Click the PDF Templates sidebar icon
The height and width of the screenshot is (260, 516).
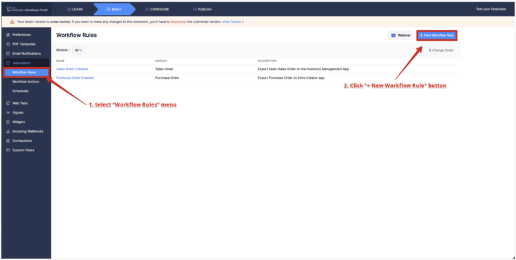point(8,44)
